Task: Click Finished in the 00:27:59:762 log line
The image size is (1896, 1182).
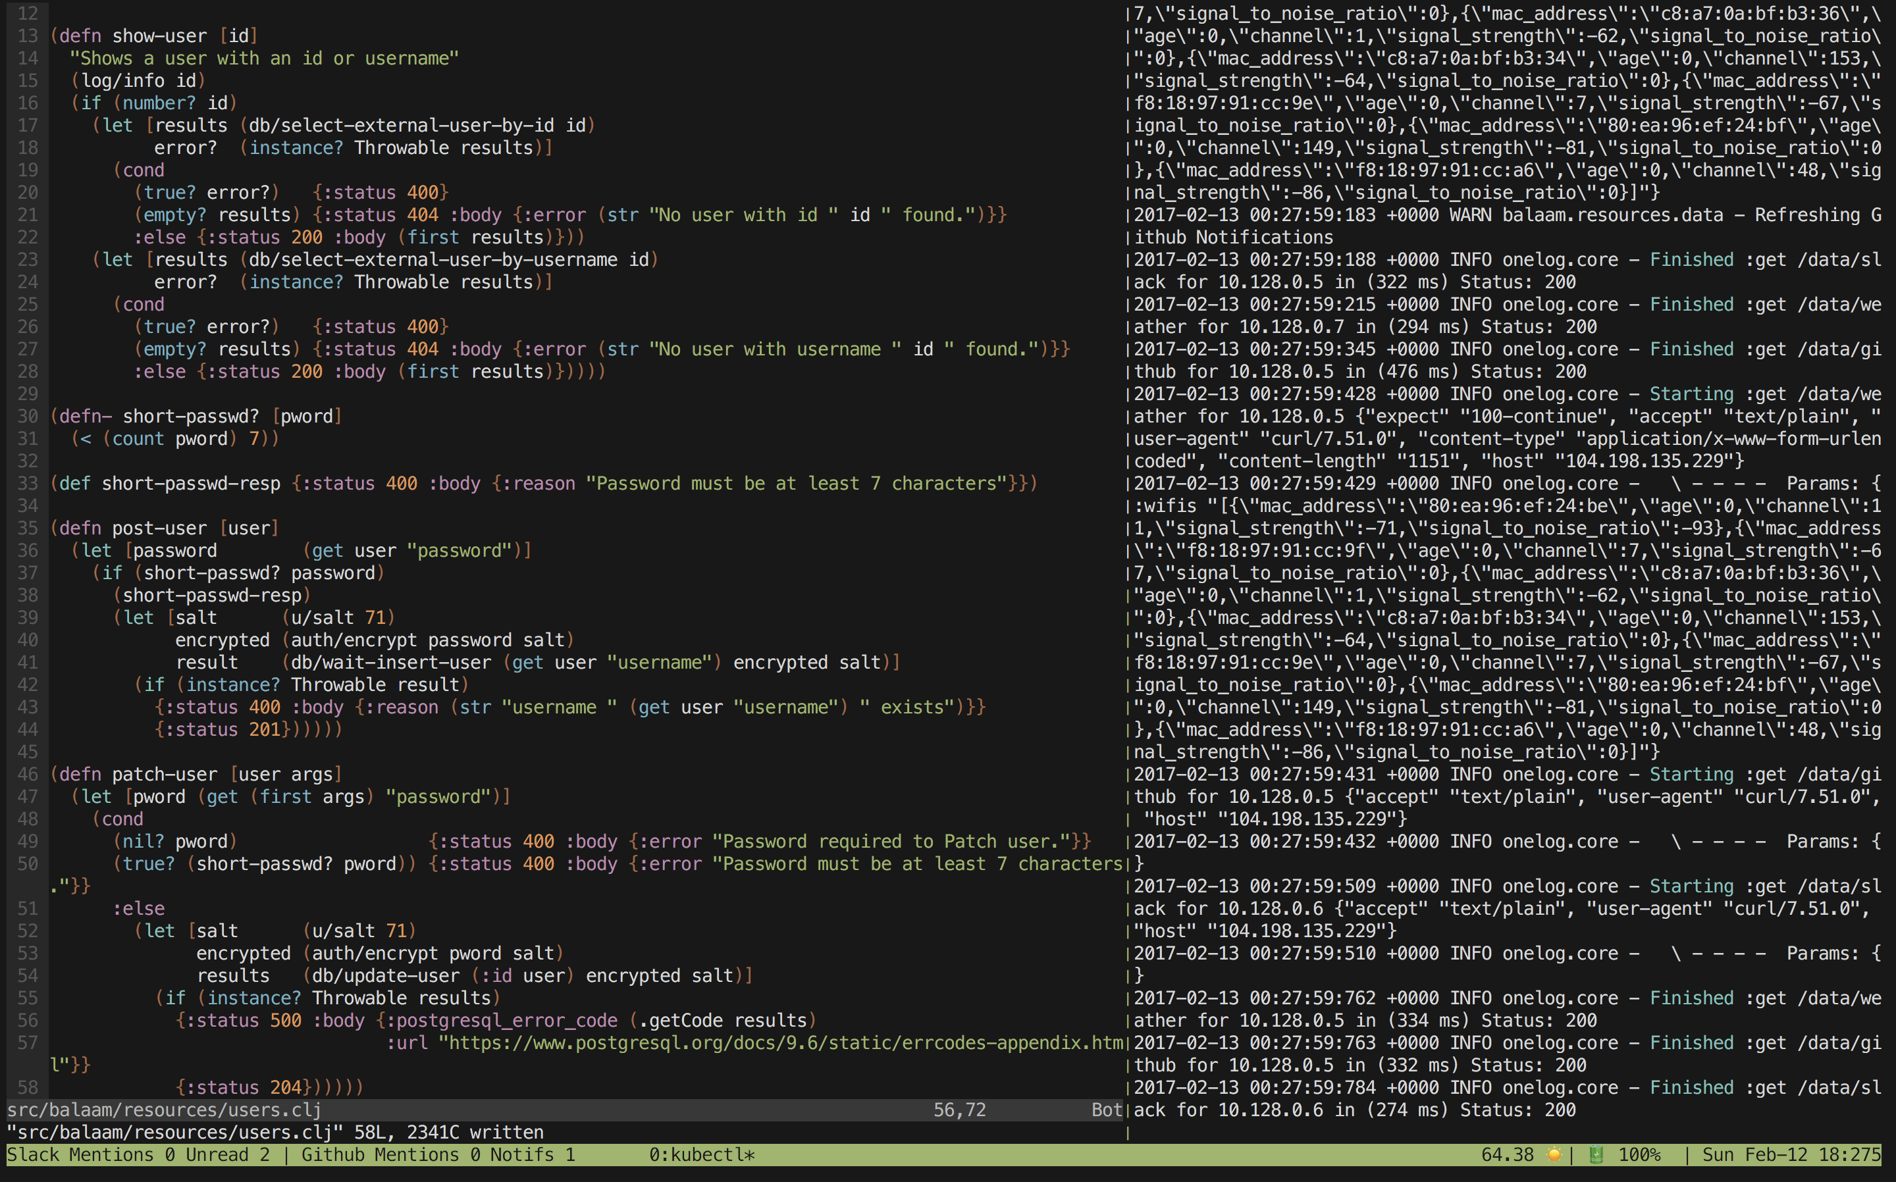Action: [x=1691, y=998]
